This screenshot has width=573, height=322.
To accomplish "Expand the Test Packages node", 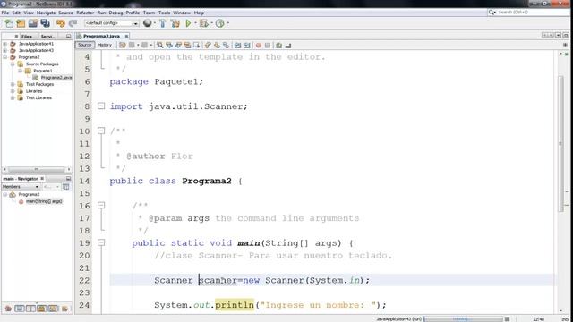I will click(13, 84).
